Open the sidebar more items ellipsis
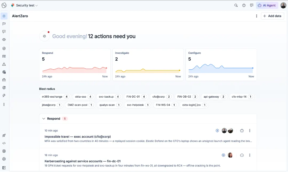 click(4, 104)
